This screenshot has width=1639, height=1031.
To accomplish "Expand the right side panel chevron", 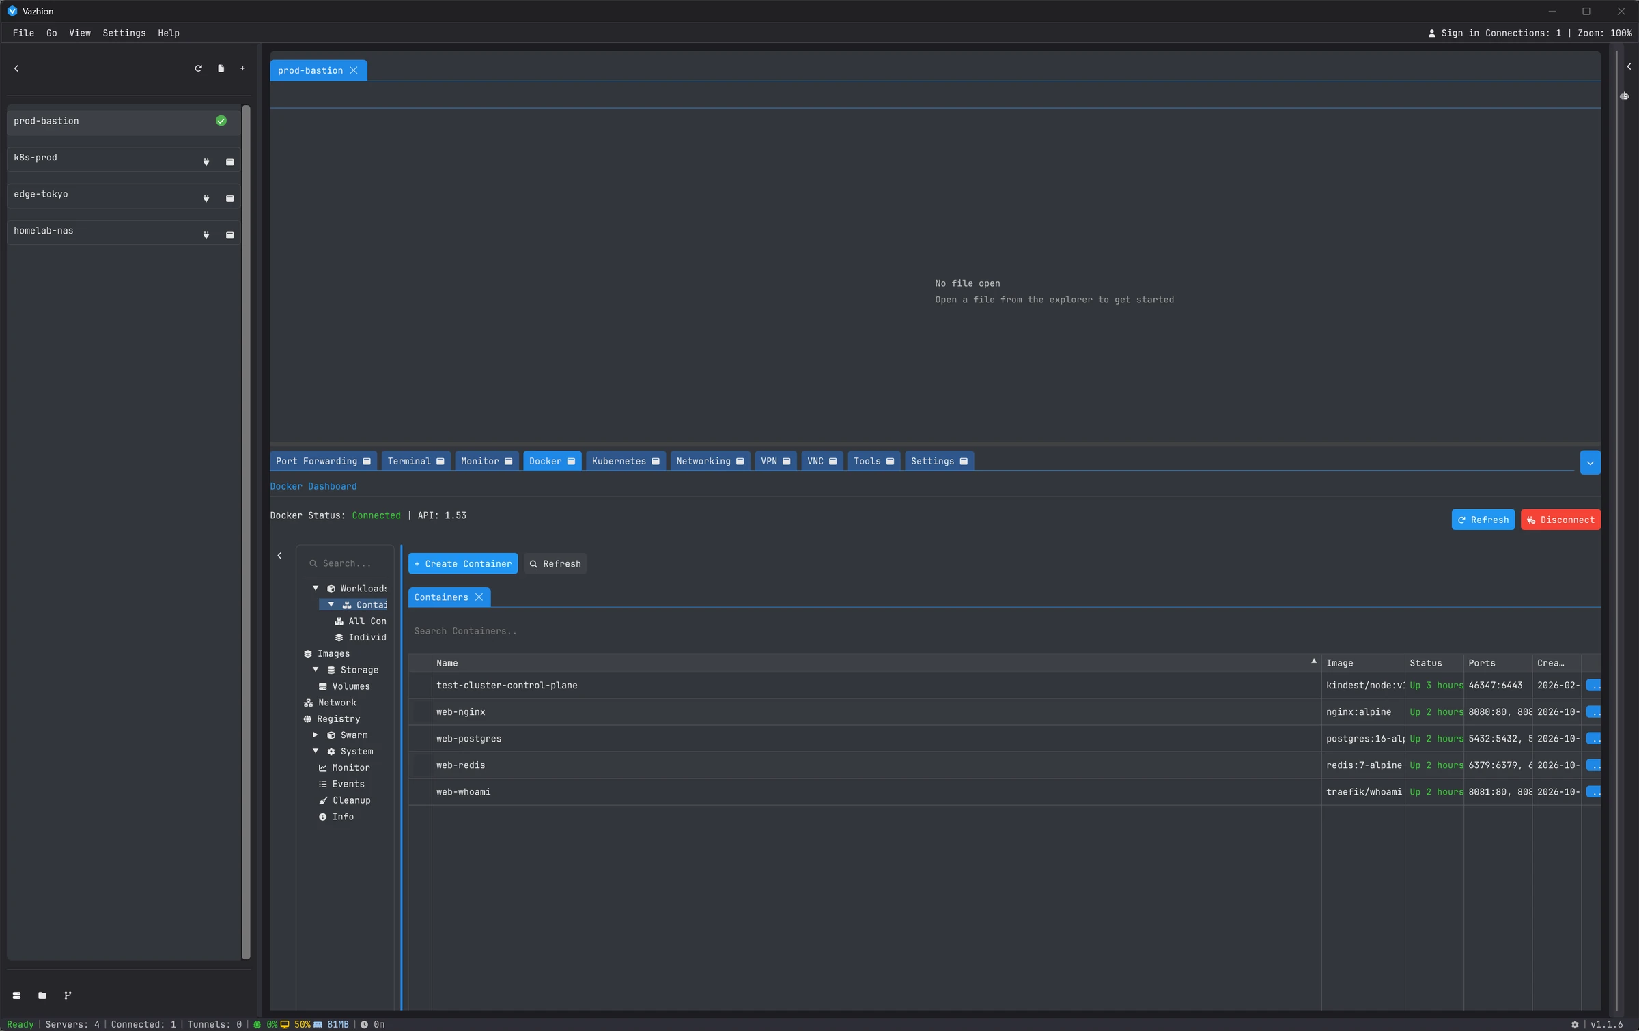I will click(1629, 67).
